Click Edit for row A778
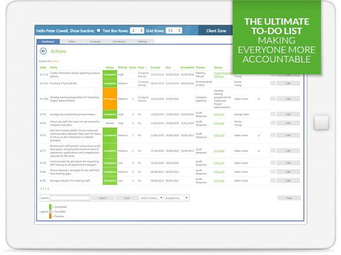The height and width of the screenshot is (255, 341). (288, 163)
